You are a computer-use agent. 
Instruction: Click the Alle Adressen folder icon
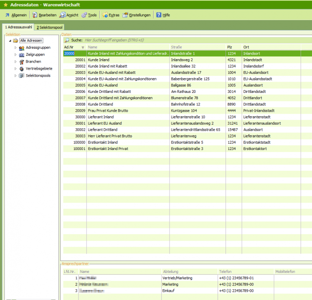click(x=15, y=40)
